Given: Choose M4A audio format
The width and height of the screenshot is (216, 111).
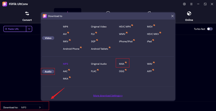Looking at the screenshot, I should (x=122, y=64).
